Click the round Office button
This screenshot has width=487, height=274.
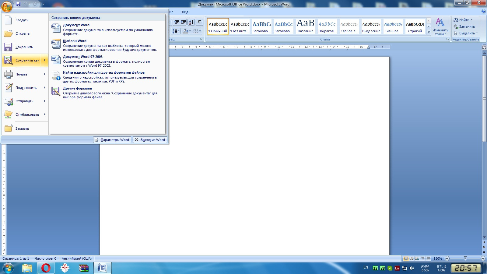click(7, 6)
